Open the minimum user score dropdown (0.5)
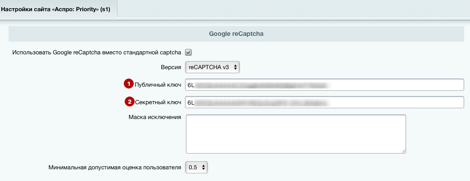Image resolution: width=470 pixels, height=181 pixels. (x=196, y=167)
